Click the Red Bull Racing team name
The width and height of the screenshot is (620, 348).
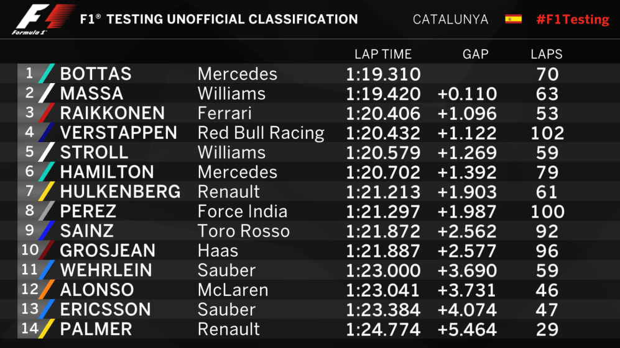[261, 133]
